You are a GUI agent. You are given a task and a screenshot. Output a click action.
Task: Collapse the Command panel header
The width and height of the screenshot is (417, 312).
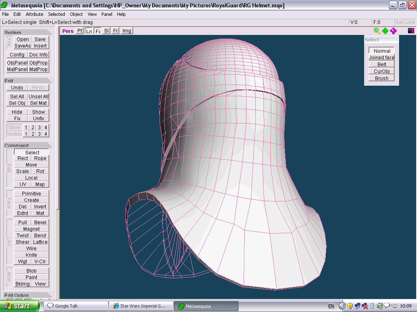click(x=28, y=145)
